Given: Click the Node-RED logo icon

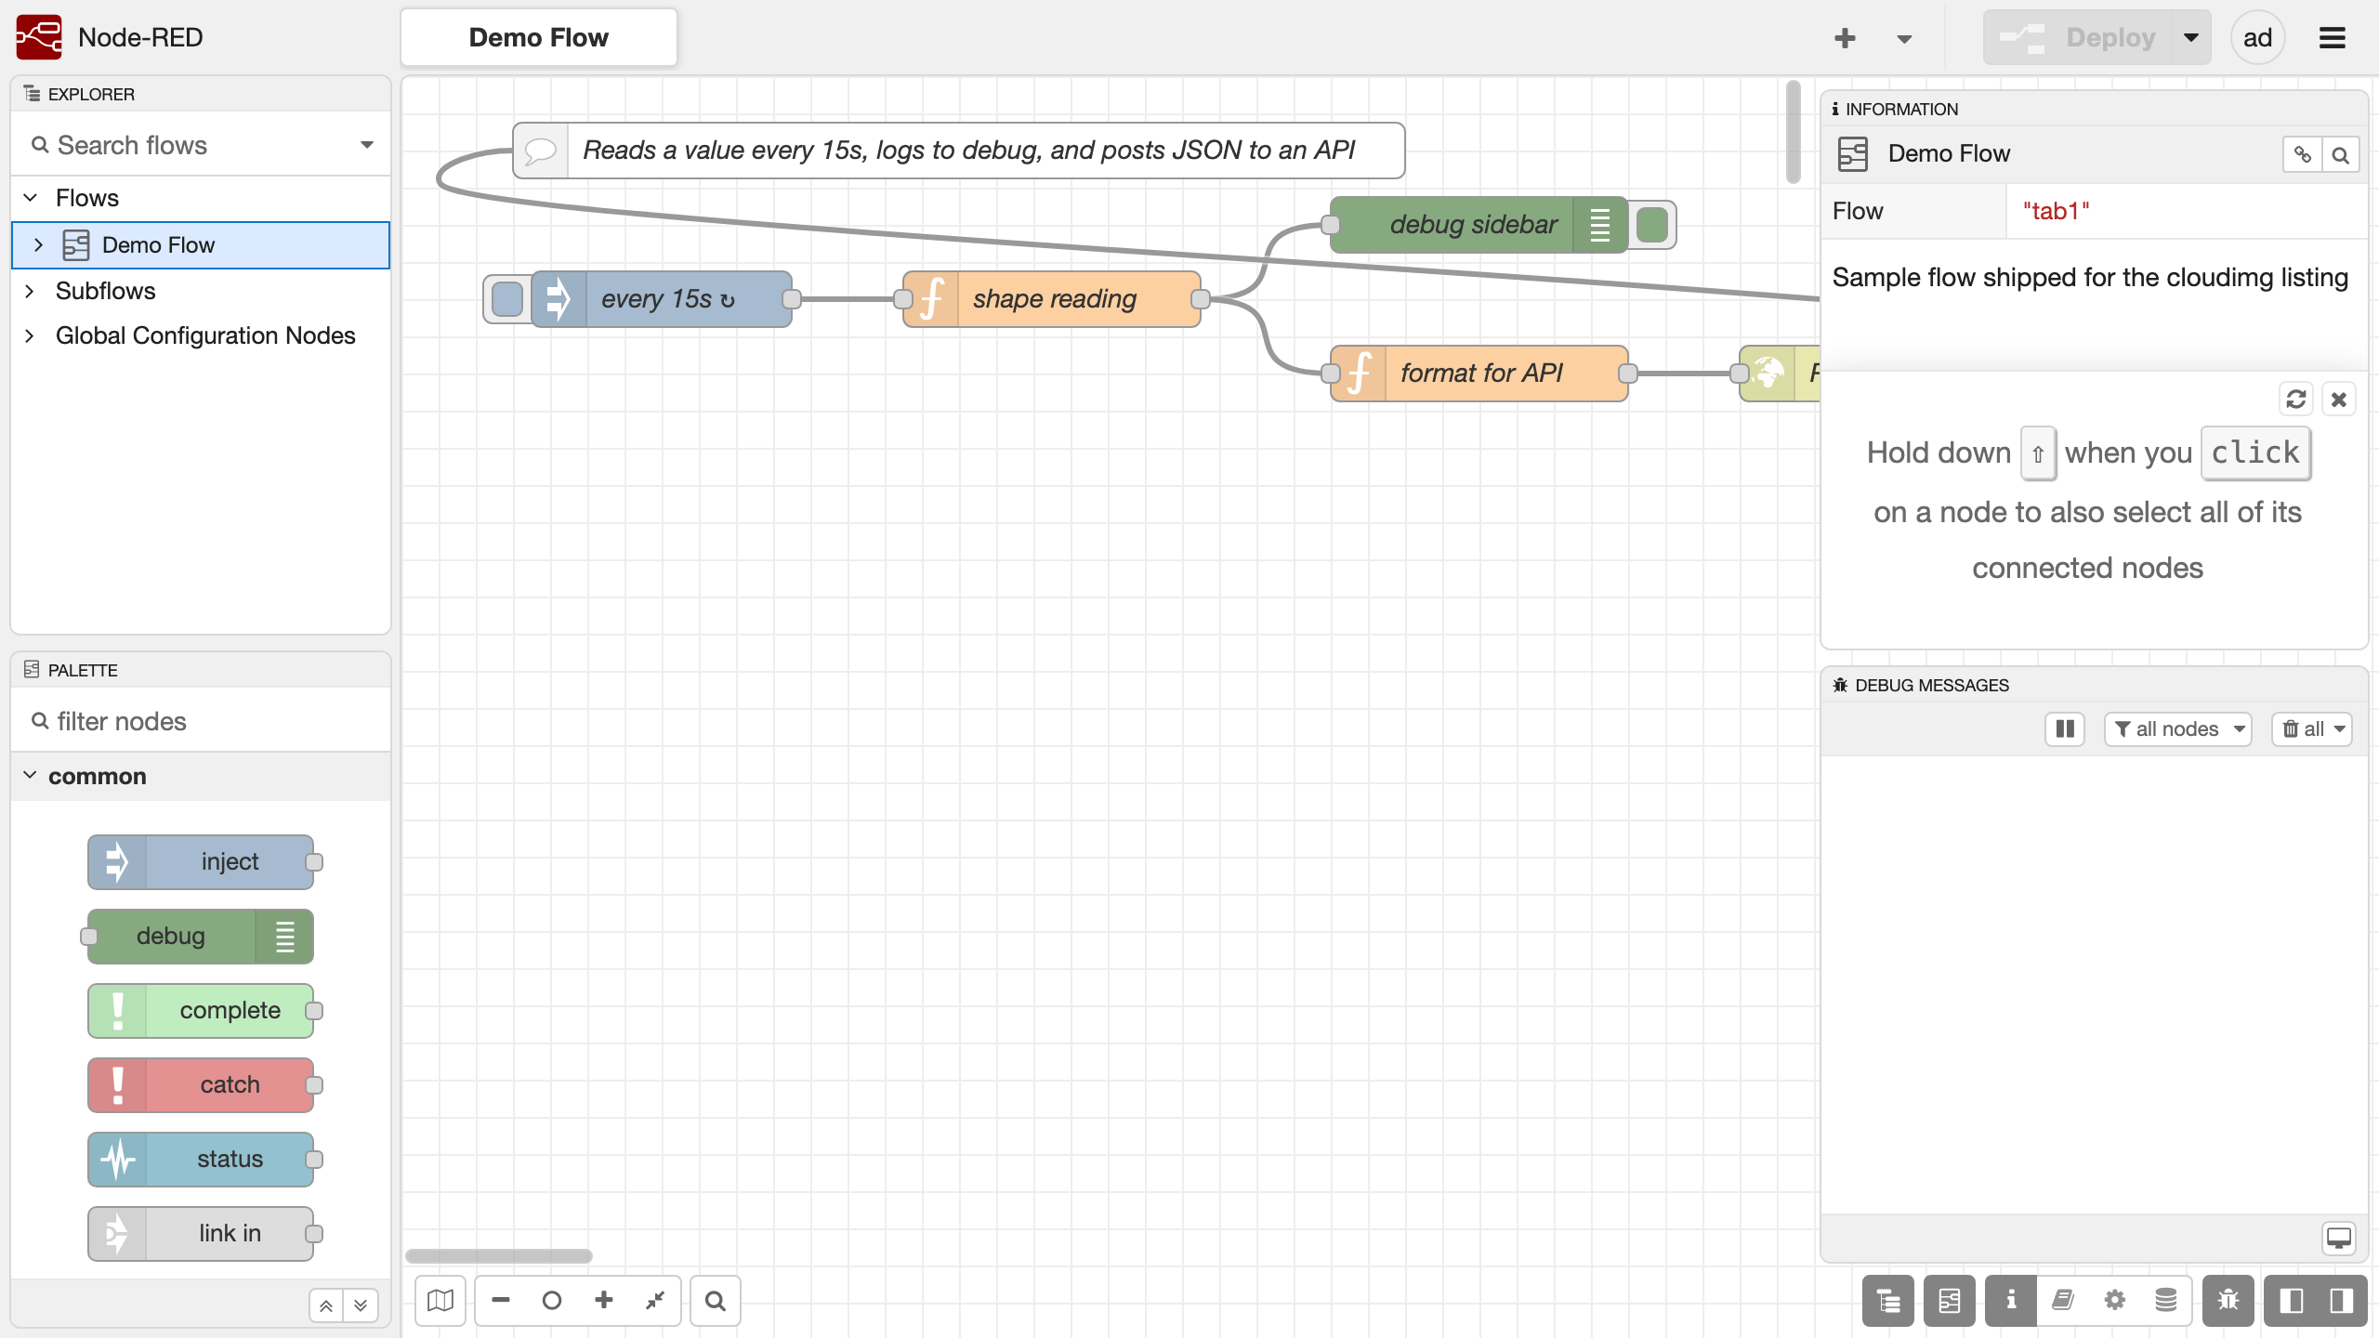Looking at the screenshot, I should click(39, 37).
